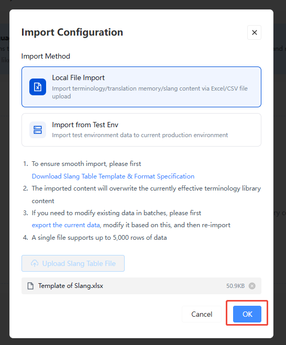Click the document icon beside Template of Slang.xlsx
The width and height of the screenshot is (286, 345).
pyautogui.click(x=30, y=286)
